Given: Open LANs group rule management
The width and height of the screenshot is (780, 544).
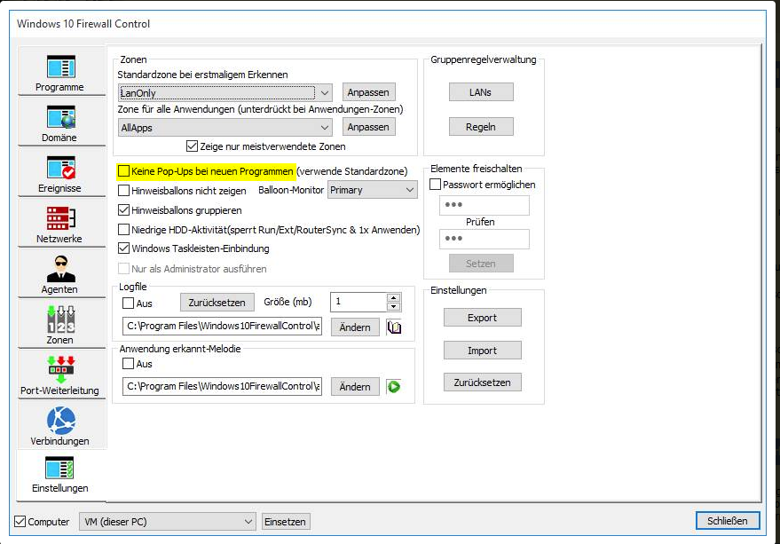Looking at the screenshot, I should (481, 92).
